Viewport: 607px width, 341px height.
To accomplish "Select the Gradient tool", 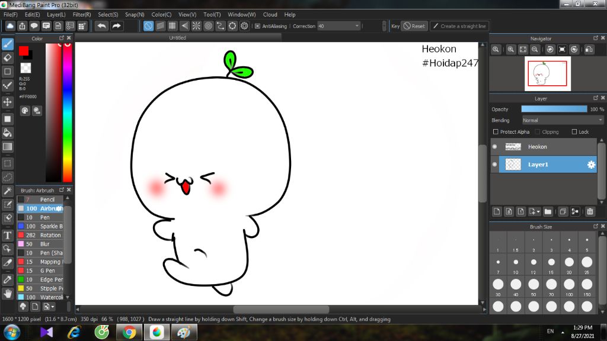I will (x=7, y=147).
